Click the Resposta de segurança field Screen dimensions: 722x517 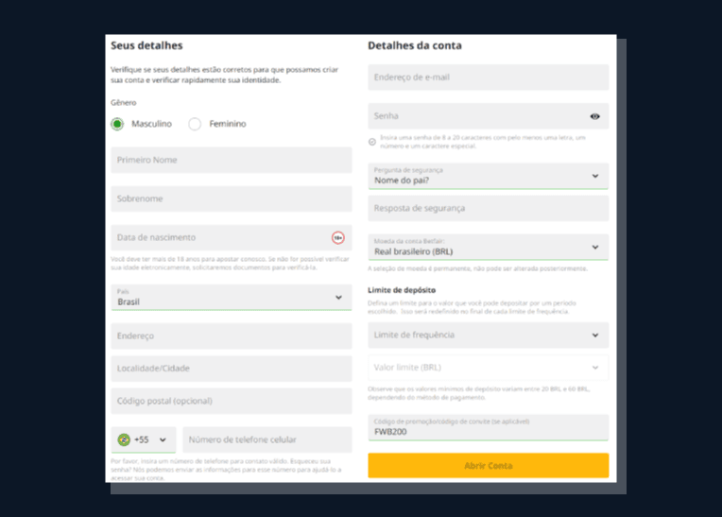[x=488, y=208]
